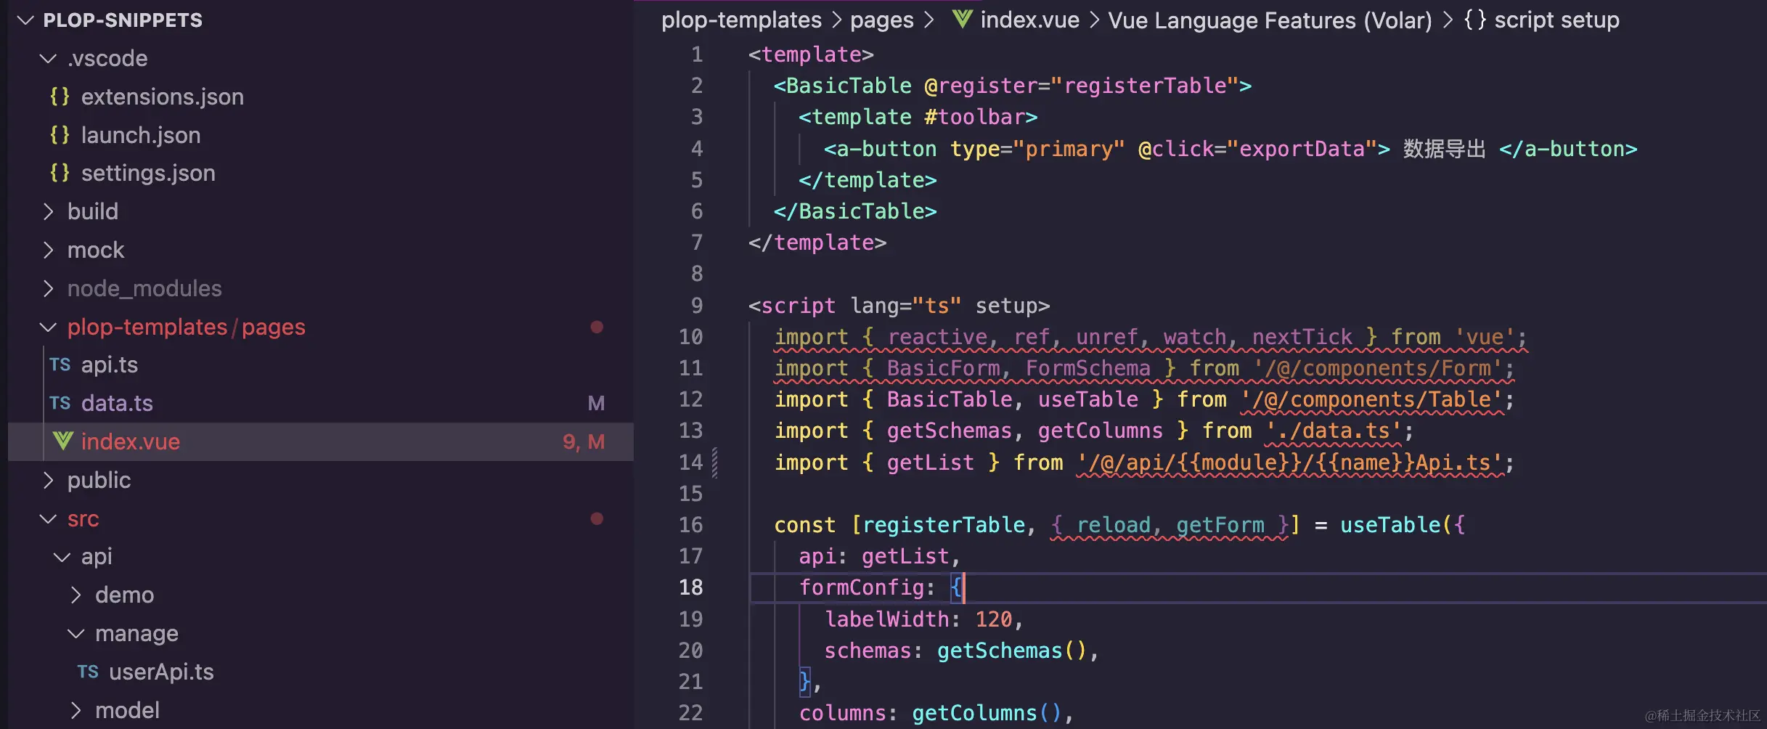Screen dimensions: 1767x729
Task: Collapse the plop-templates/pages folder
Action: coord(48,327)
